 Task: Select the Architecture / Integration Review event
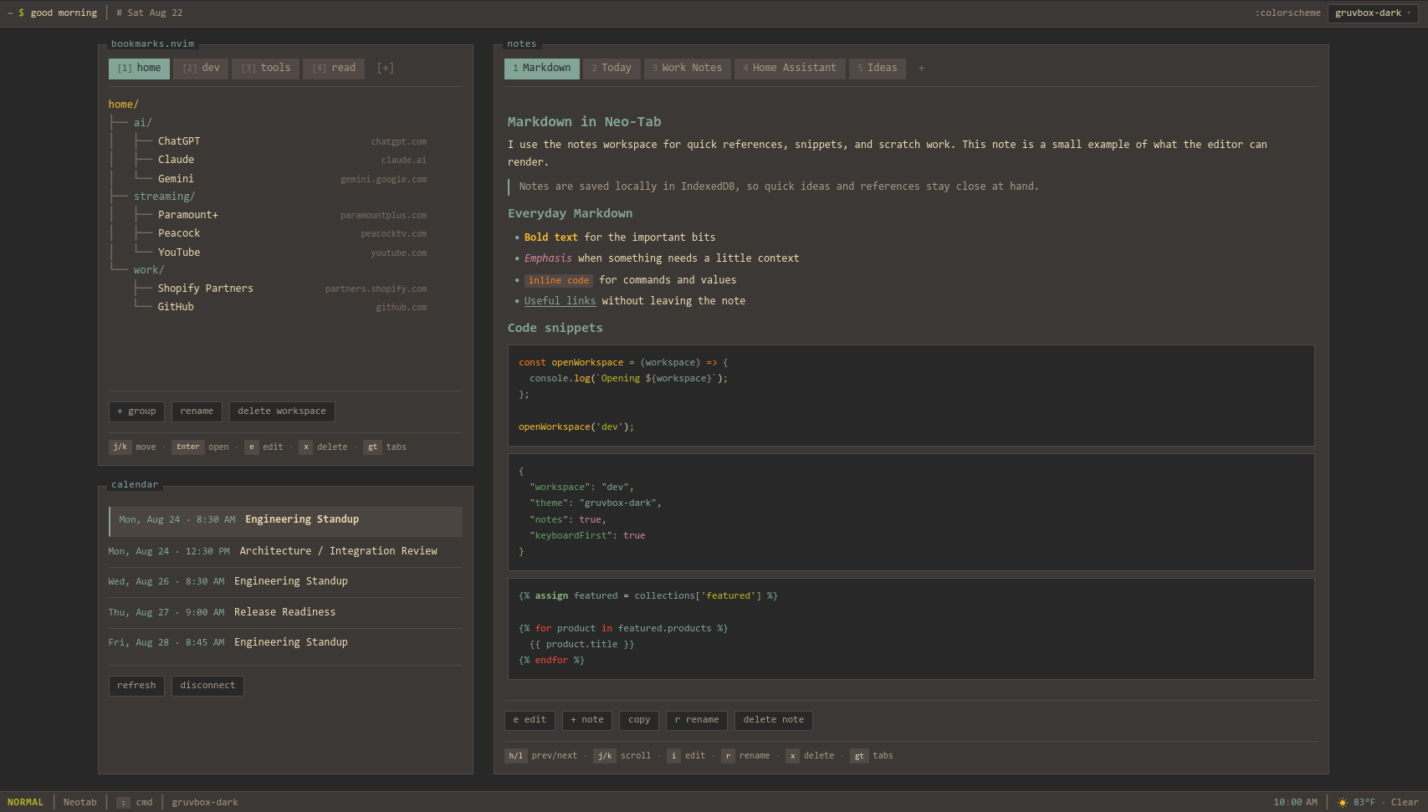285,551
